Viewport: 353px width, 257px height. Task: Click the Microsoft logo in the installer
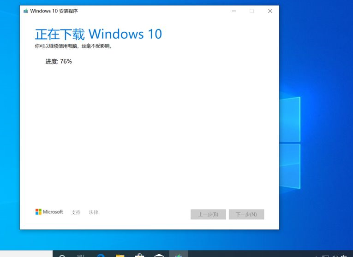[49, 212]
